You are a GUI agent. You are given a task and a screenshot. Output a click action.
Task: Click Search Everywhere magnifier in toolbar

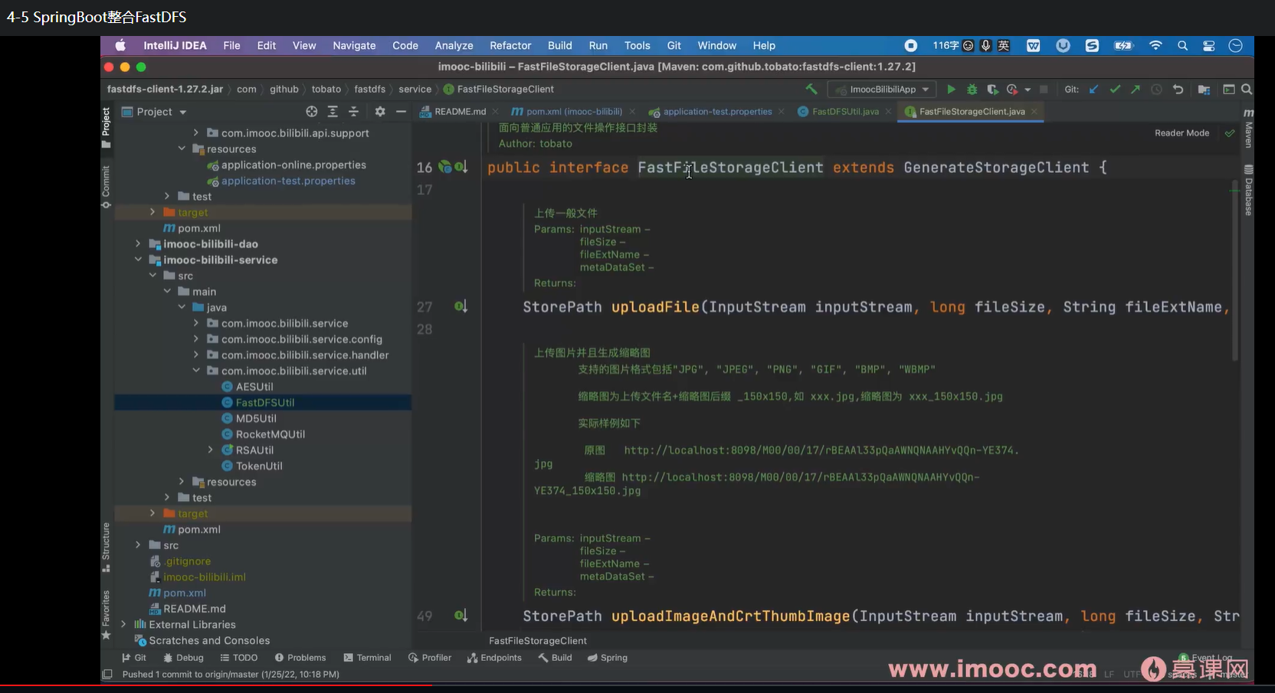click(x=1247, y=90)
